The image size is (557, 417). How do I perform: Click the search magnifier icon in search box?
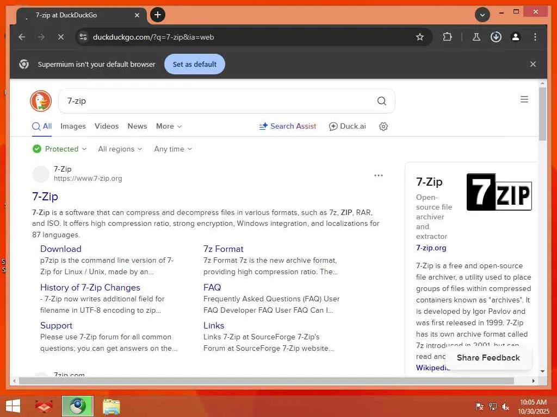pyautogui.click(x=381, y=101)
